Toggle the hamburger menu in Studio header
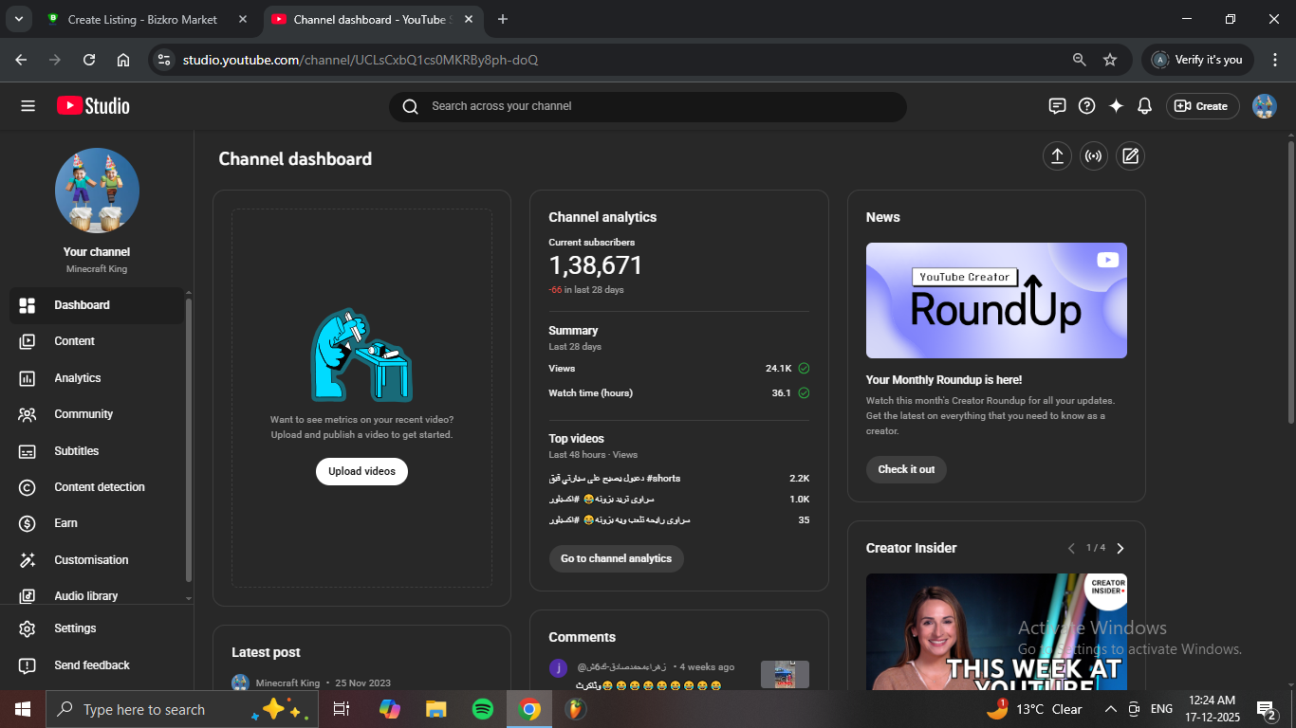1296x728 pixels. coord(28,106)
